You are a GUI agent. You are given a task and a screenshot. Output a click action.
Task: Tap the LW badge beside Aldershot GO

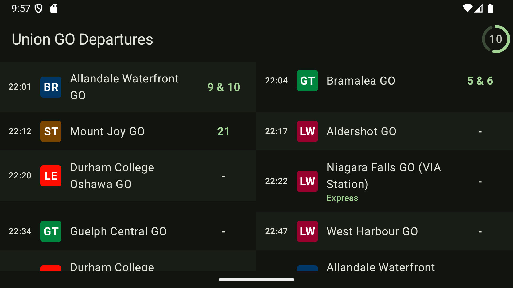click(x=307, y=131)
